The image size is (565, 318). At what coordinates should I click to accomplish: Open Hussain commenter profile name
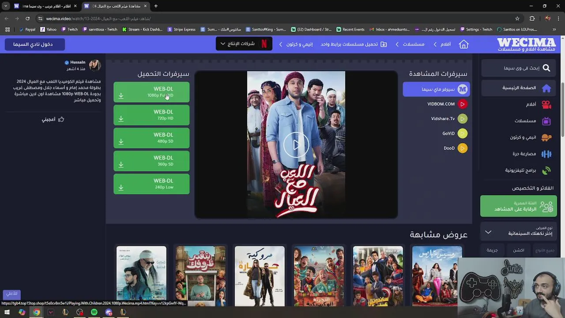tap(78, 62)
